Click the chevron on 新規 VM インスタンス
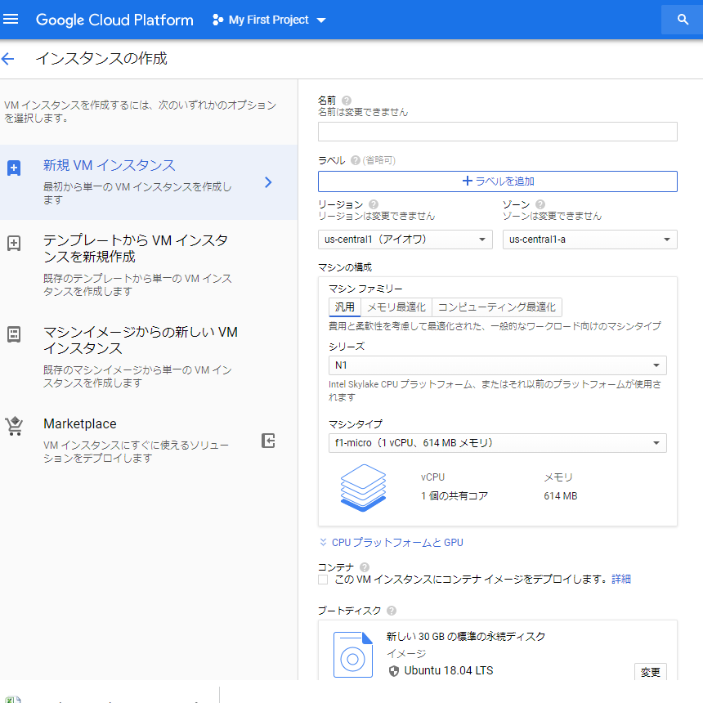 [x=268, y=182]
